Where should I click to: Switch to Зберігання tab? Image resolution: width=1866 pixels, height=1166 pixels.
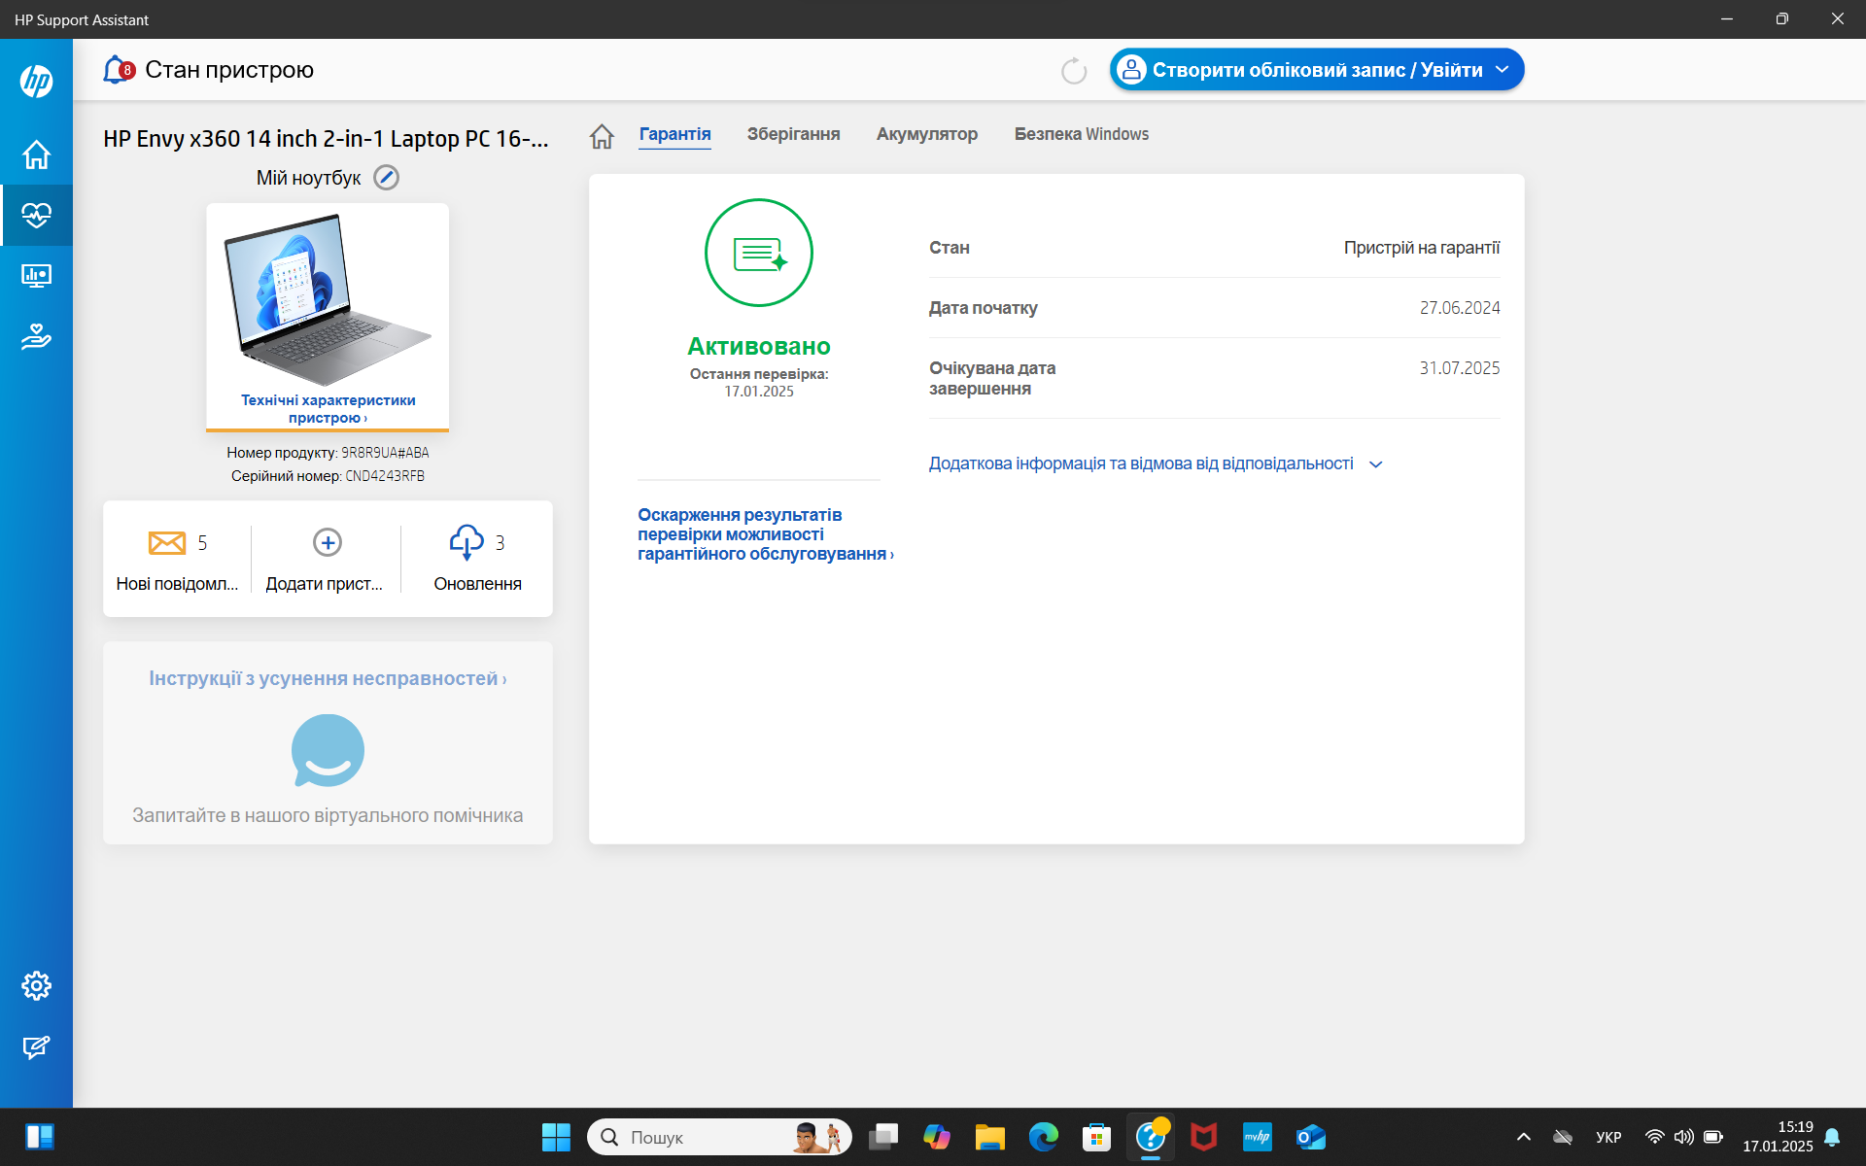[793, 134]
